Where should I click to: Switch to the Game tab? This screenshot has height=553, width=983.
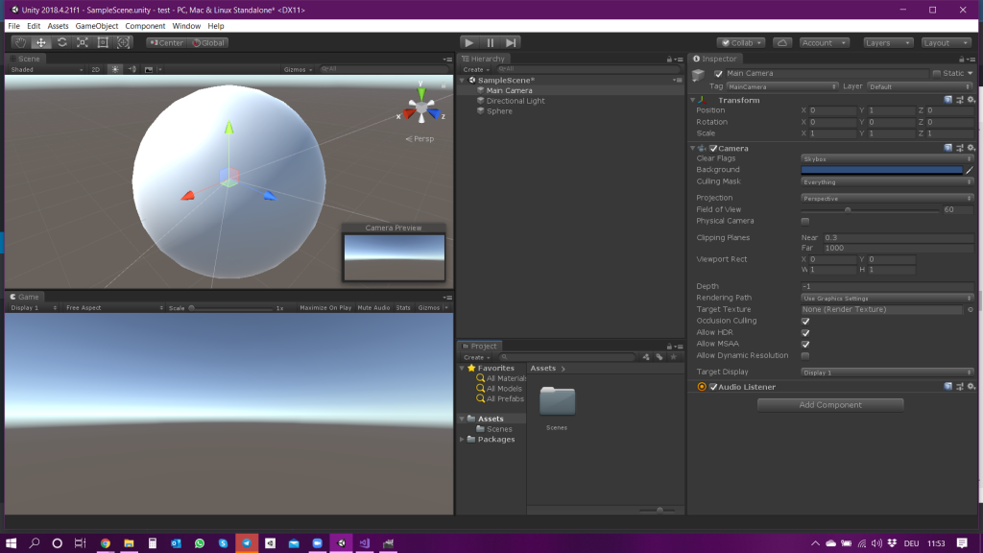27,297
